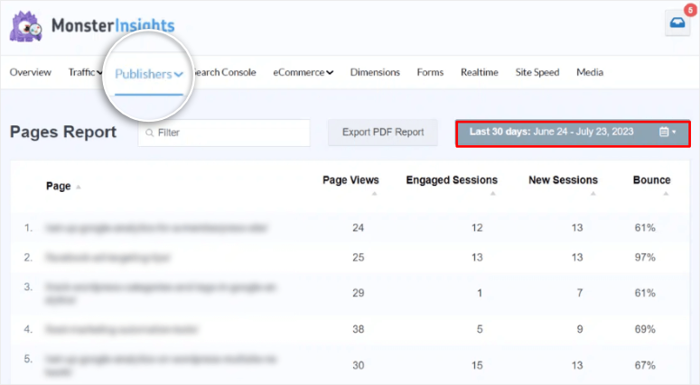Viewport: 700px width, 385px height.
Task: Open the notifications inbox icon
Action: [677, 23]
